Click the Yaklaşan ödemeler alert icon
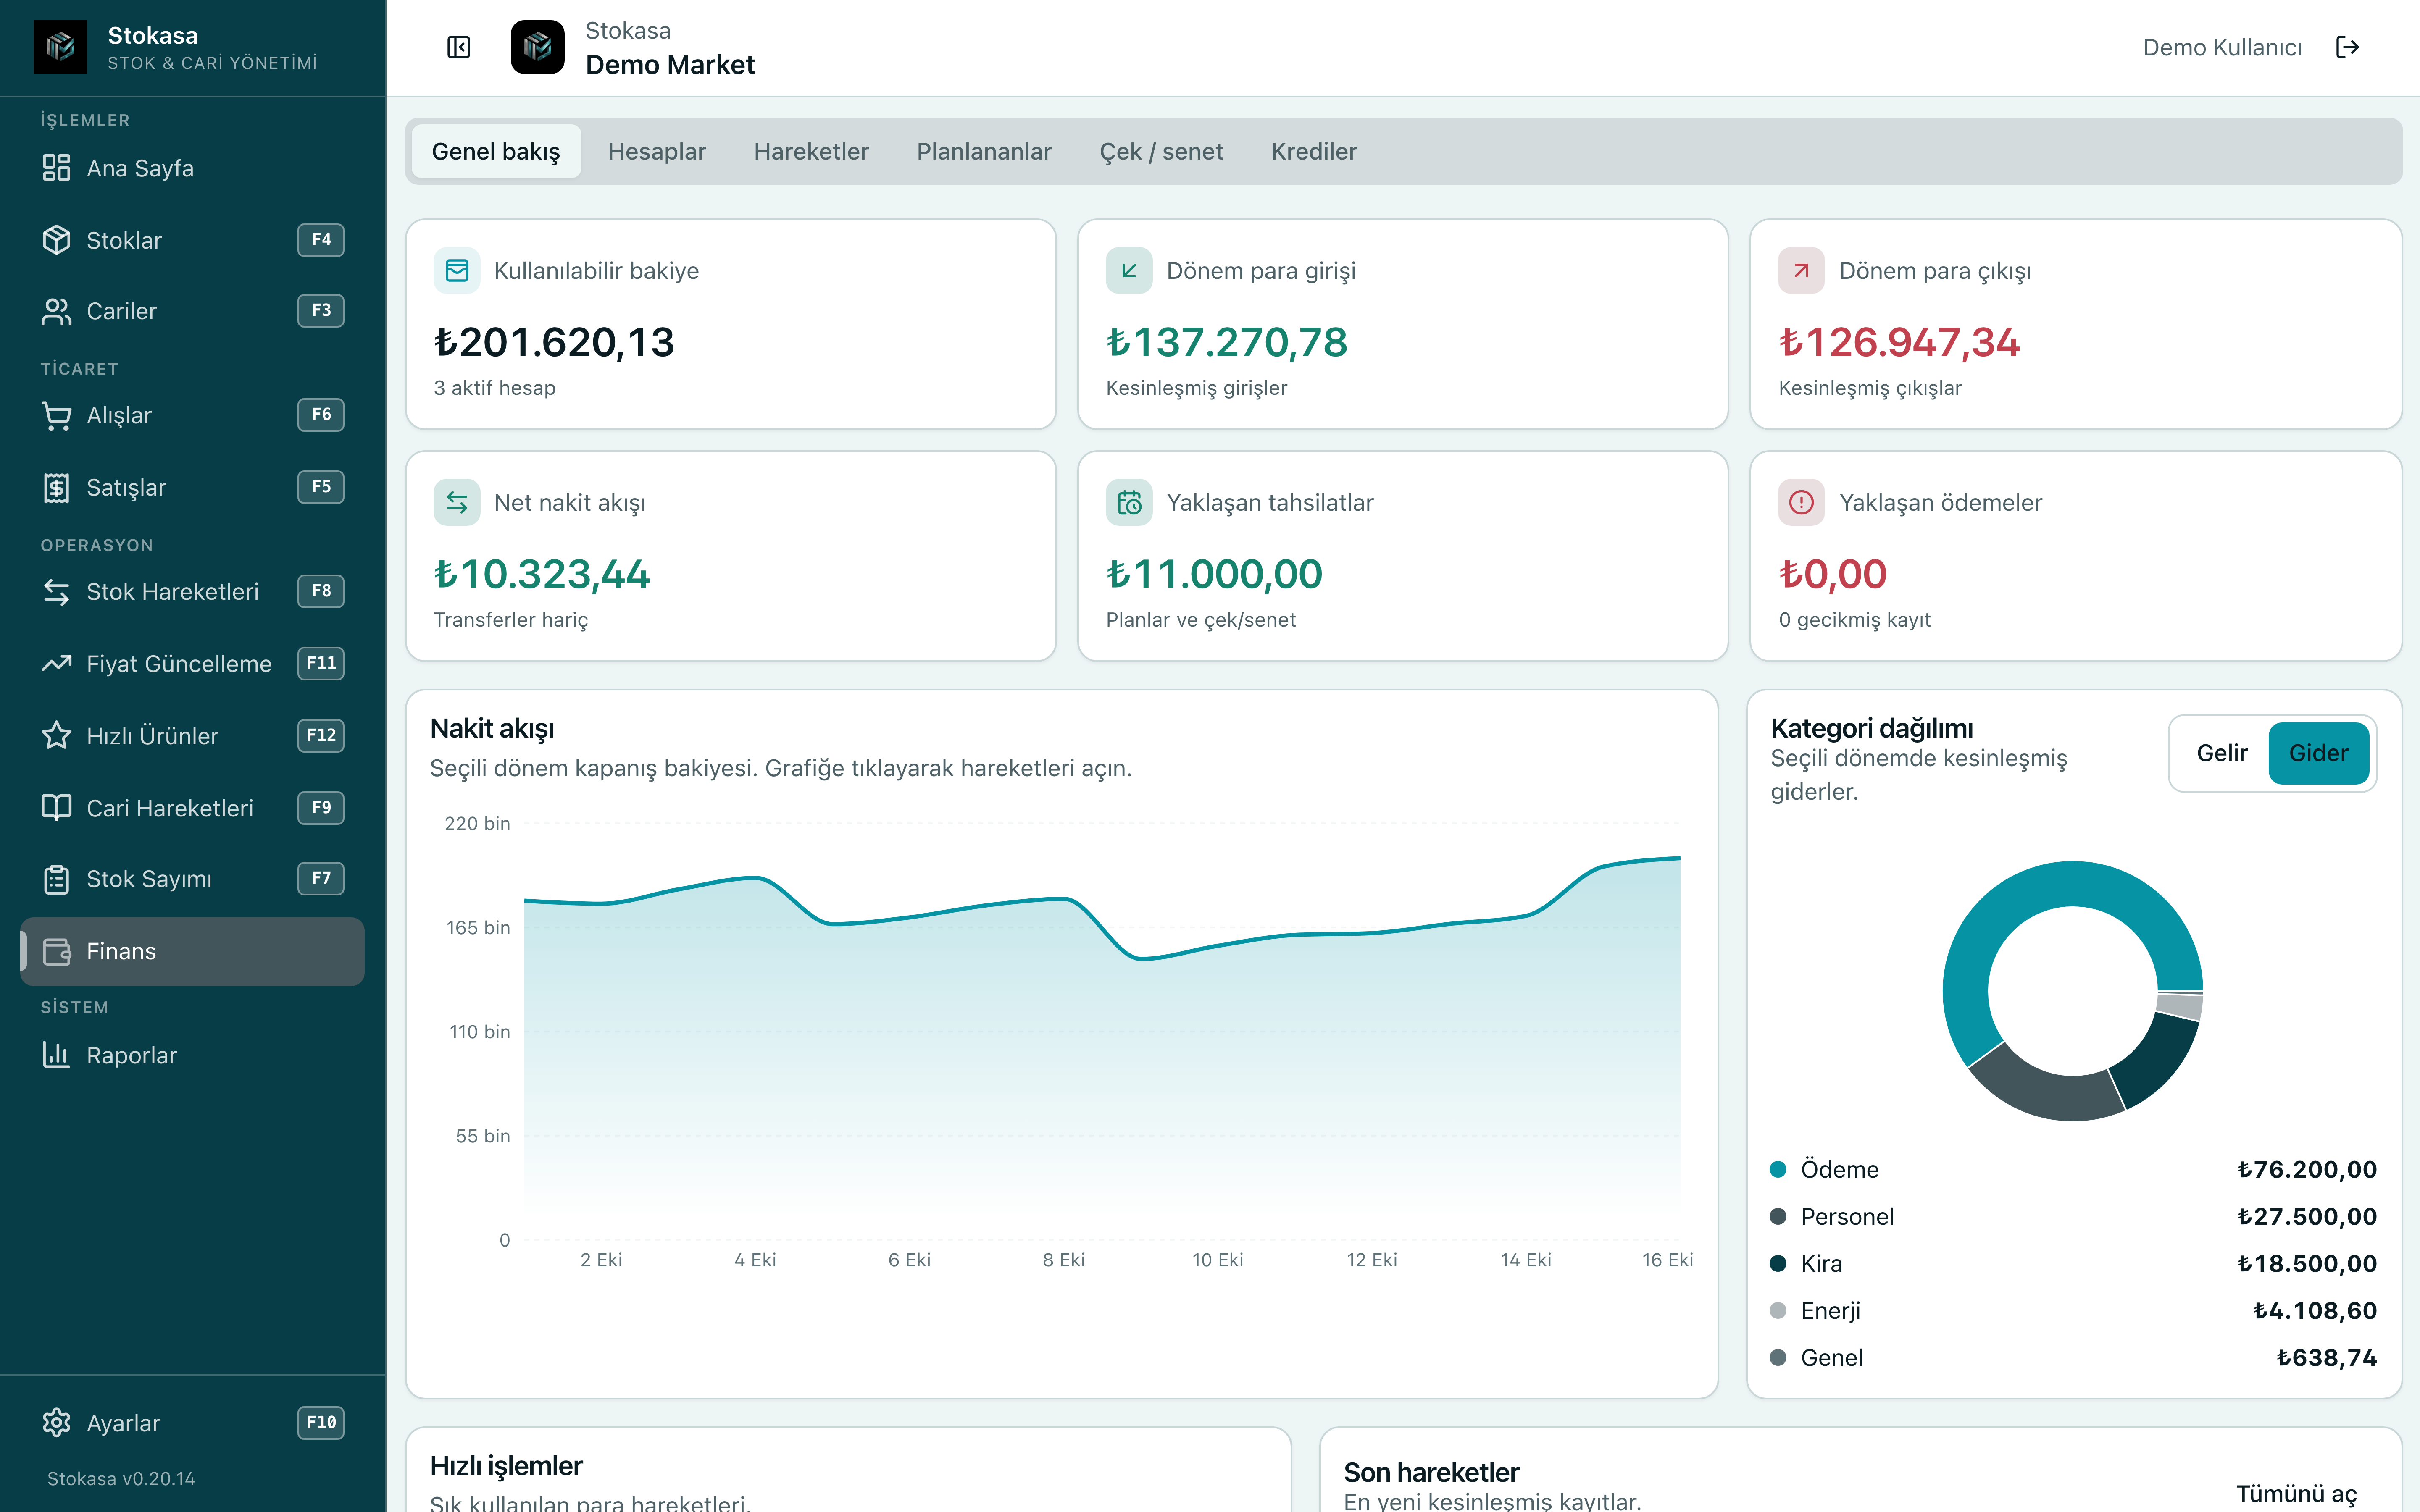 [x=1801, y=502]
